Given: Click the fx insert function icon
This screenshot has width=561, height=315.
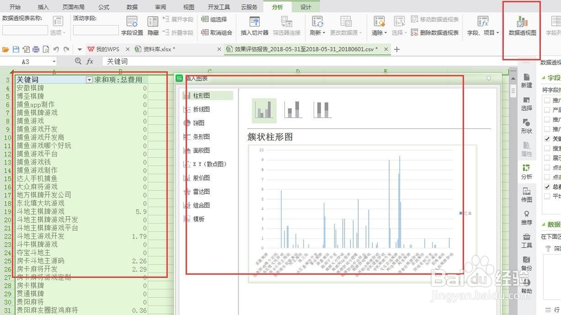Looking at the screenshot, I should 90,62.
